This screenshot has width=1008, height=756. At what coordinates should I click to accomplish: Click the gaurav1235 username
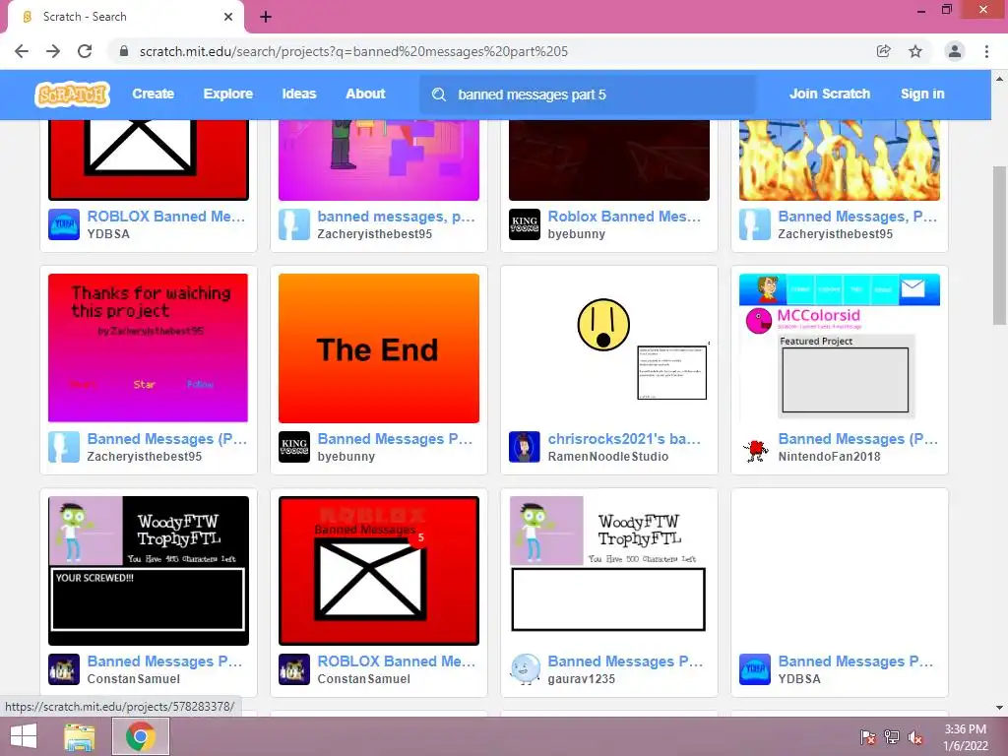pos(581,679)
